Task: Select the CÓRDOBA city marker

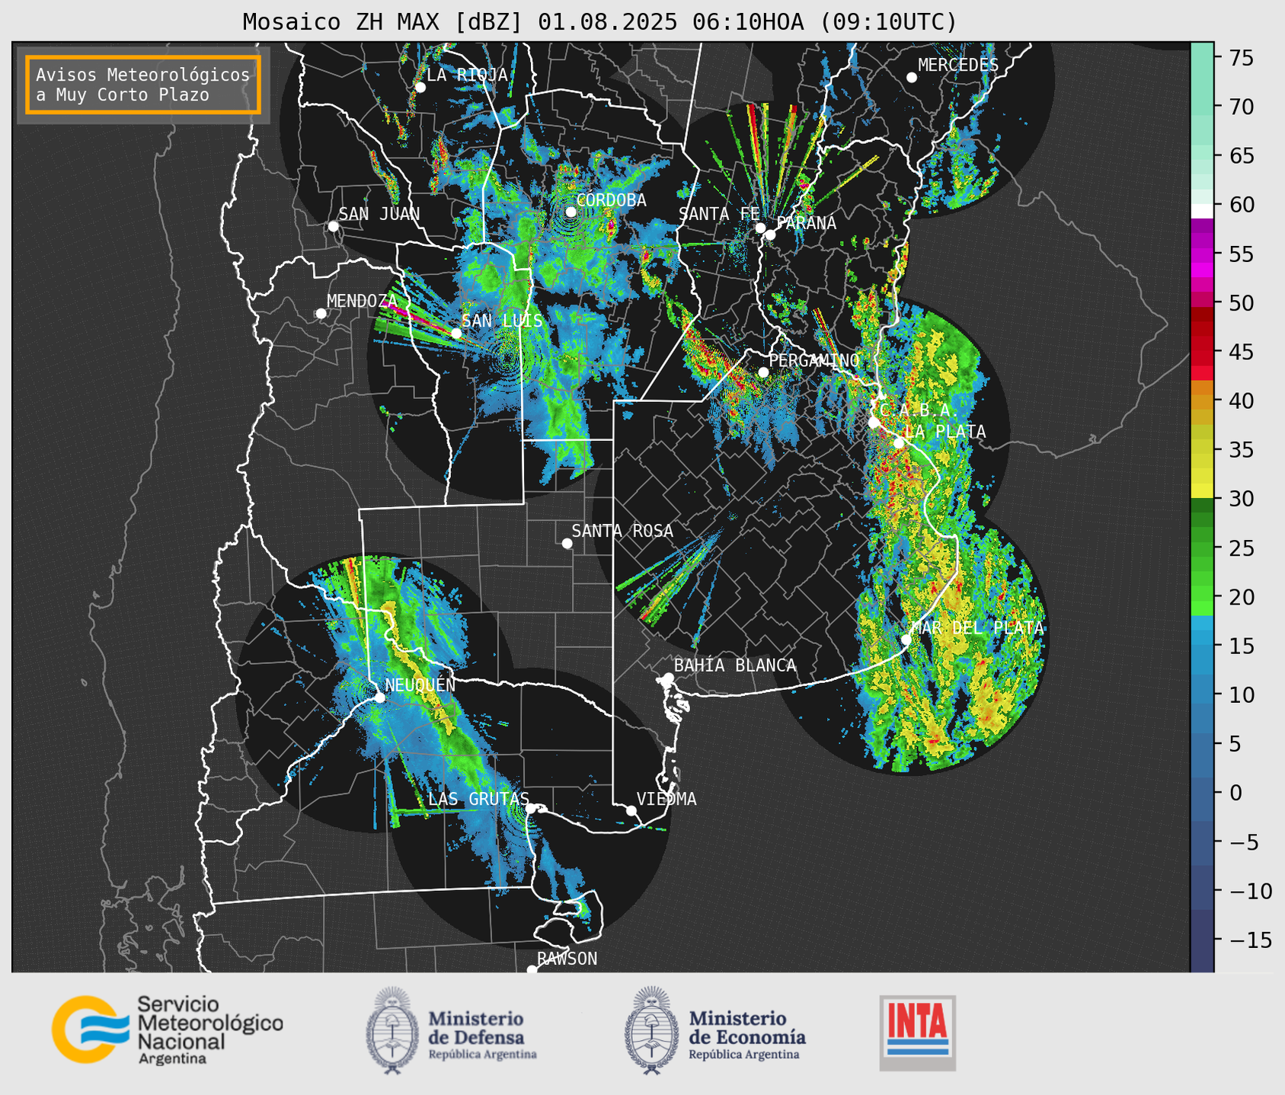Action: pyautogui.click(x=571, y=212)
